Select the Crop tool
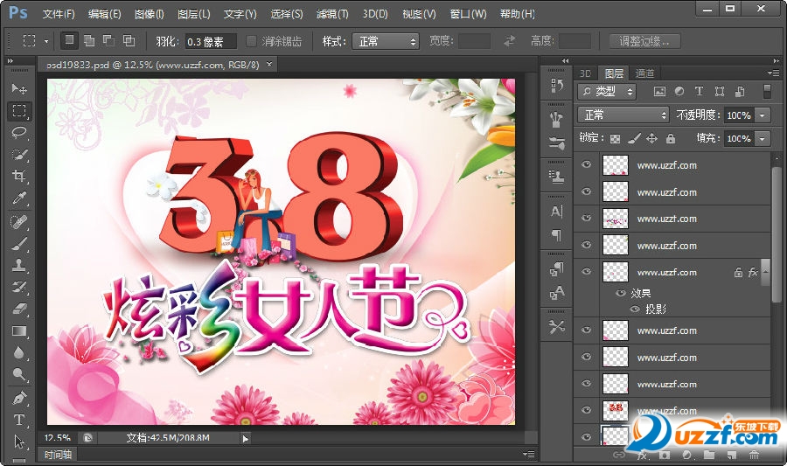 (19, 177)
